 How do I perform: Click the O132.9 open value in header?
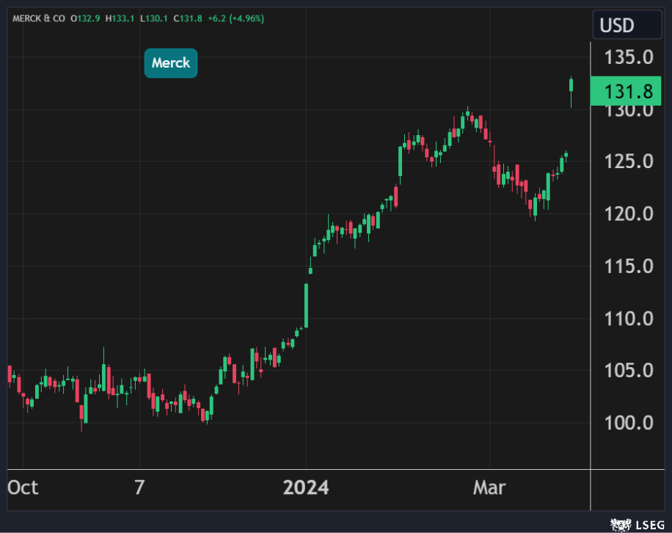click(84, 18)
